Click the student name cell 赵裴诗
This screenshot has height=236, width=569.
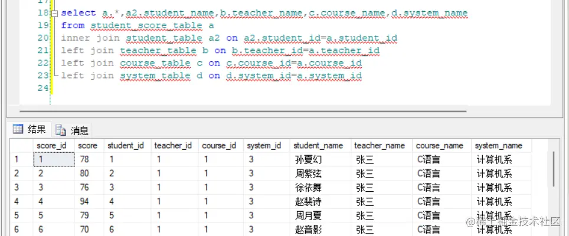[320, 202]
